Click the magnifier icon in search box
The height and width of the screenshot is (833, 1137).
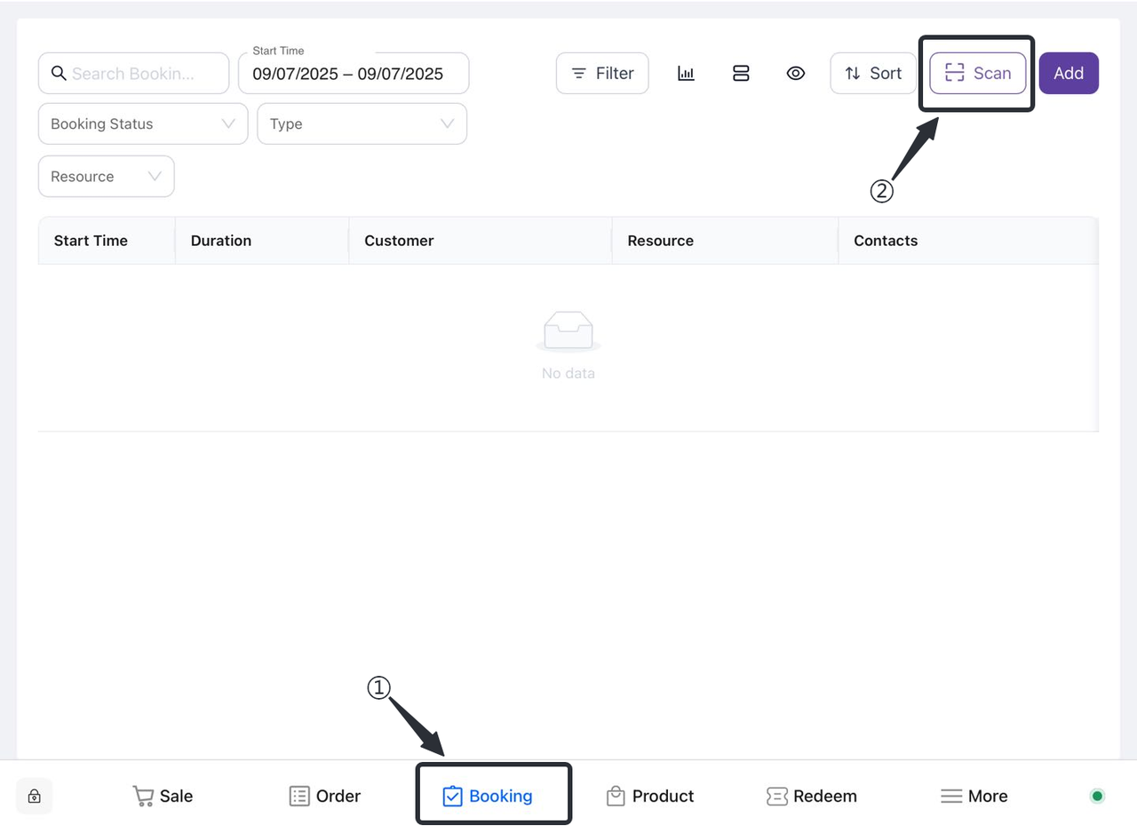[x=59, y=74]
